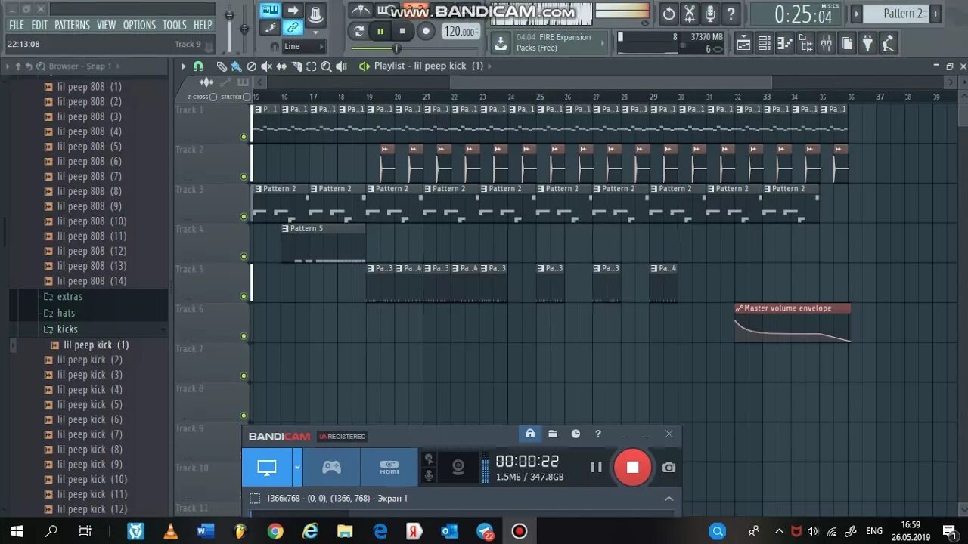Open the FIRE Expansion news download icon
The width and height of the screenshot is (968, 544).
(501, 43)
